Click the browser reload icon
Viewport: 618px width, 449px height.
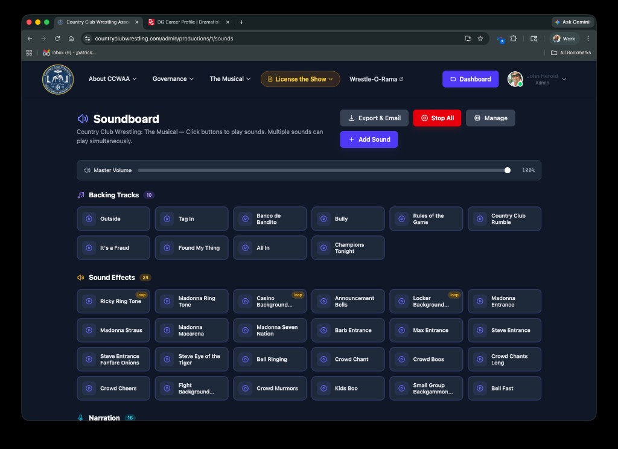57,39
